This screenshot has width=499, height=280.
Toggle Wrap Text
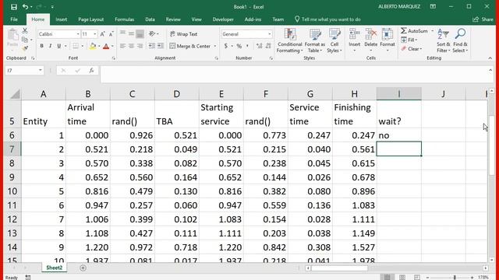[184, 34]
